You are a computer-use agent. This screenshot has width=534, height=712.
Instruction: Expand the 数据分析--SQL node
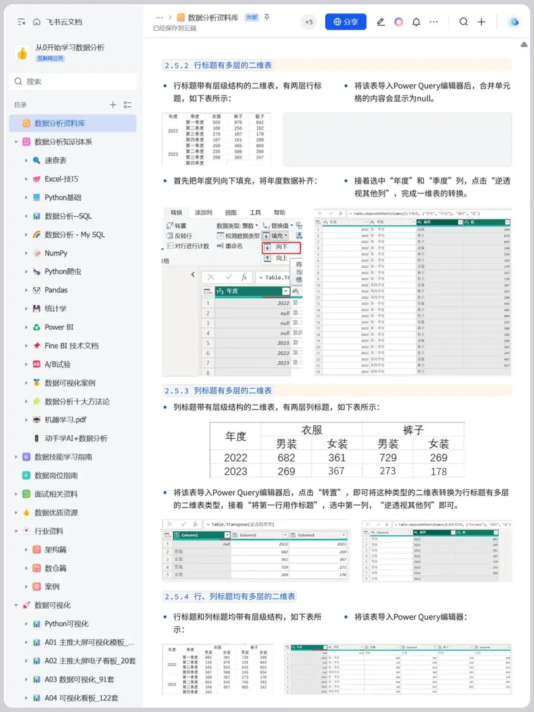26,216
